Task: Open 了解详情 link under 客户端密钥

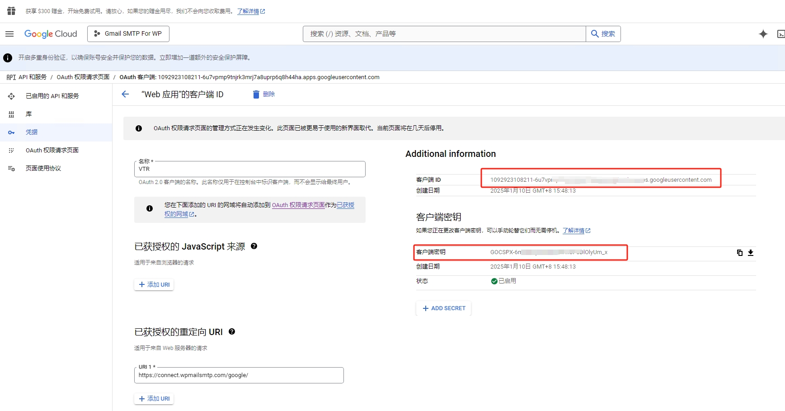Action: click(x=576, y=231)
